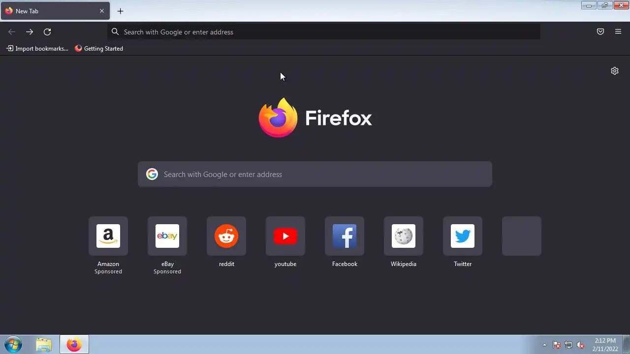630x354 pixels.
Task: Open the Windows Start menu
Action: click(x=13, y=345)
